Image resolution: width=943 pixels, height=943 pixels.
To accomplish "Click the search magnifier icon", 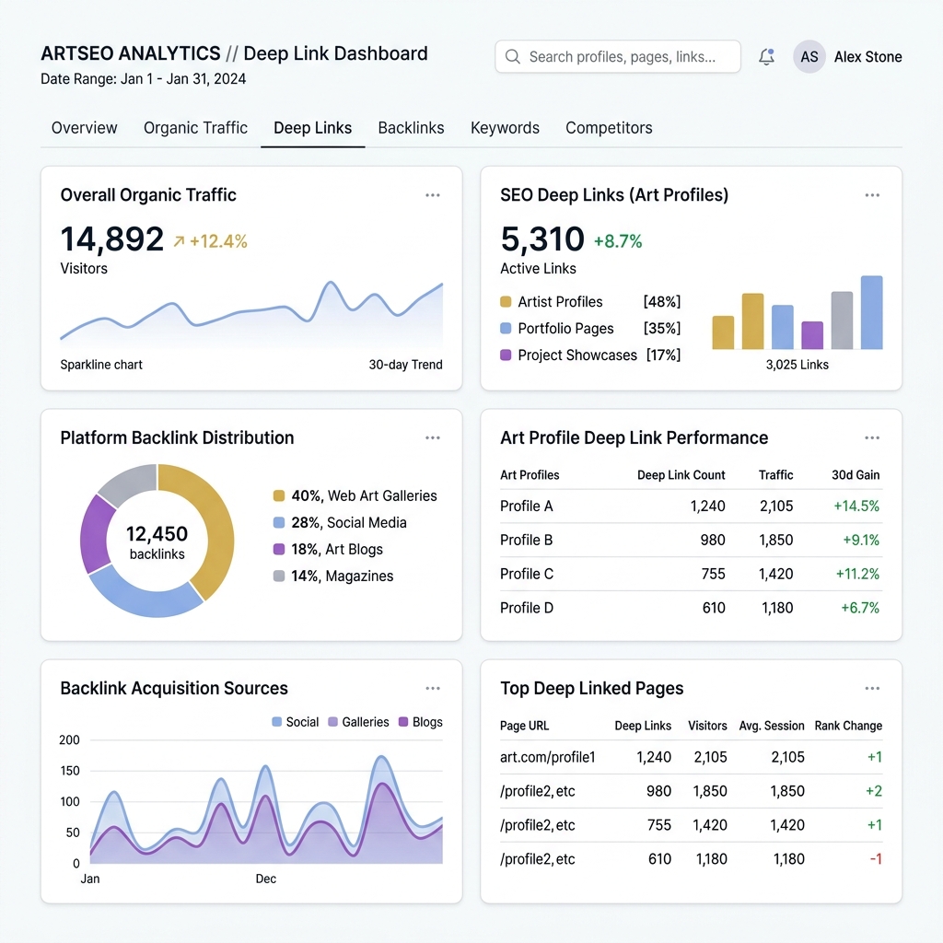I will click(512, 56).
